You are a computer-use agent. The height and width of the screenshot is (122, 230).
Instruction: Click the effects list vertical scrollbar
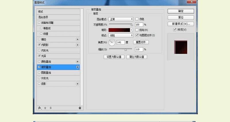[x=82, y=57]
